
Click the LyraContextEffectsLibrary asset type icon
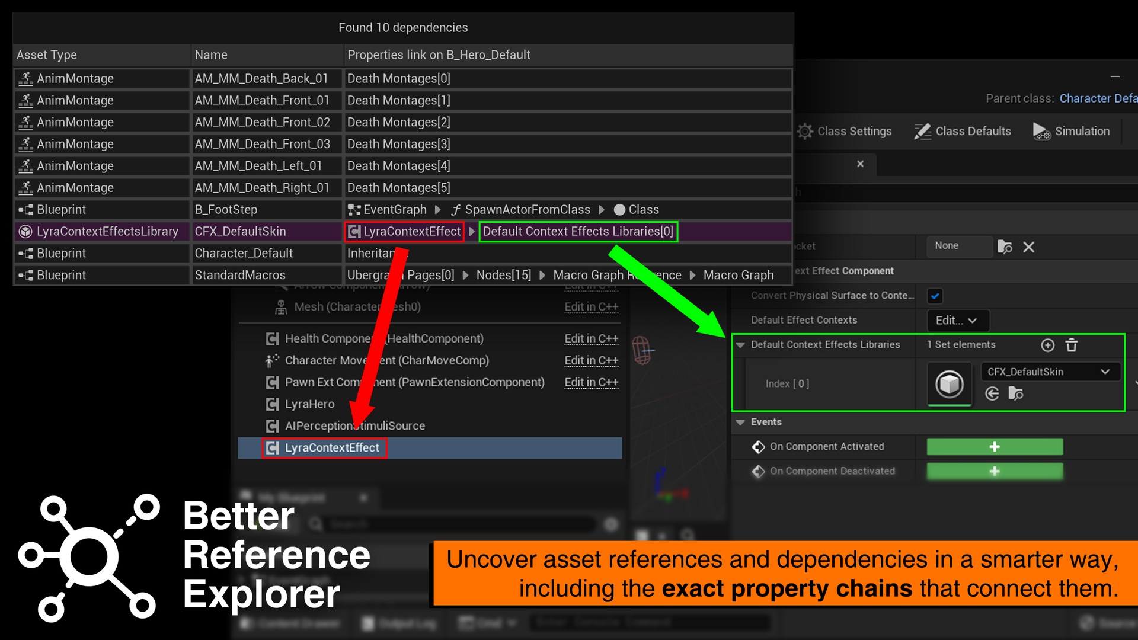coord(25,232)
